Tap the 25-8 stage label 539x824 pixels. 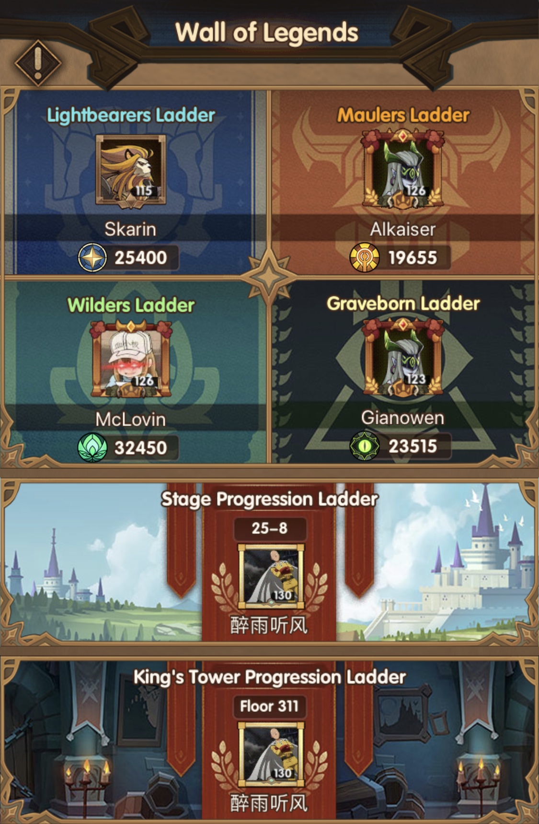[269, 528]
